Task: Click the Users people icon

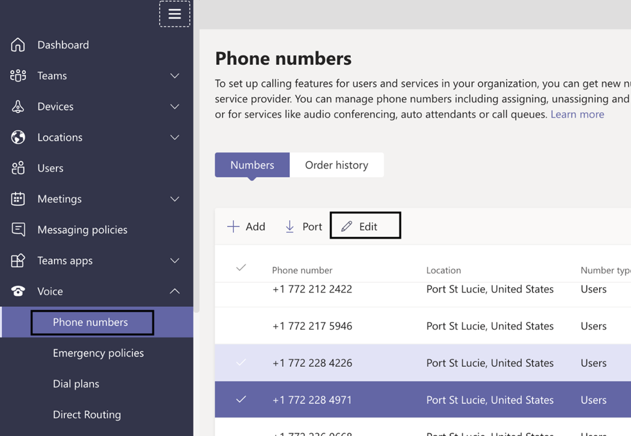Action: pos(18,168)
